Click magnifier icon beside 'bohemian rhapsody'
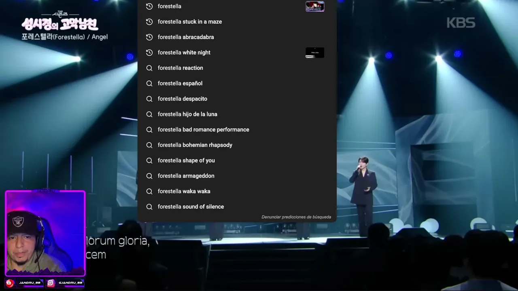518x291 pixels. click(x=149, y=145)
